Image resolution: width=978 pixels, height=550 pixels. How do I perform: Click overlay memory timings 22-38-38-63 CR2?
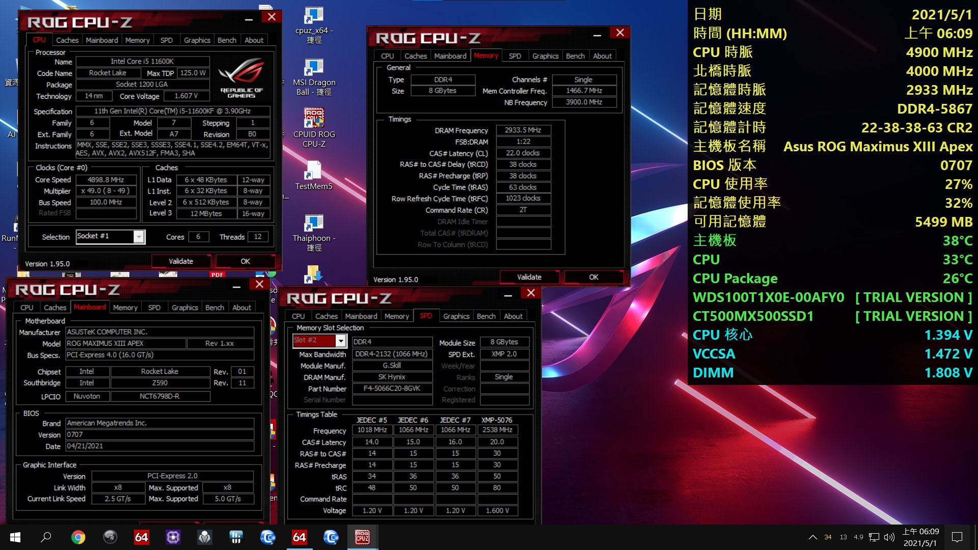point(917,127)
